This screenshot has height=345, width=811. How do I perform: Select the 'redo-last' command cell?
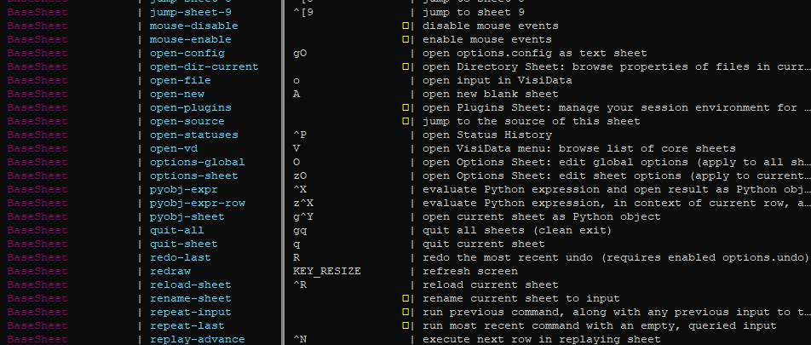pyautogui.click(x=181, y=257)
